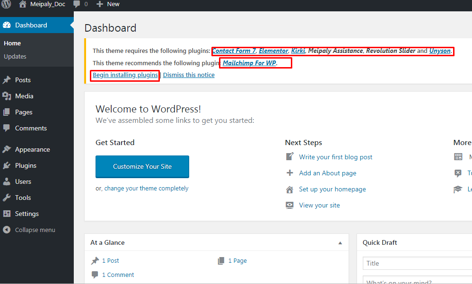Click the WordPress logo icon

point(6,4)
